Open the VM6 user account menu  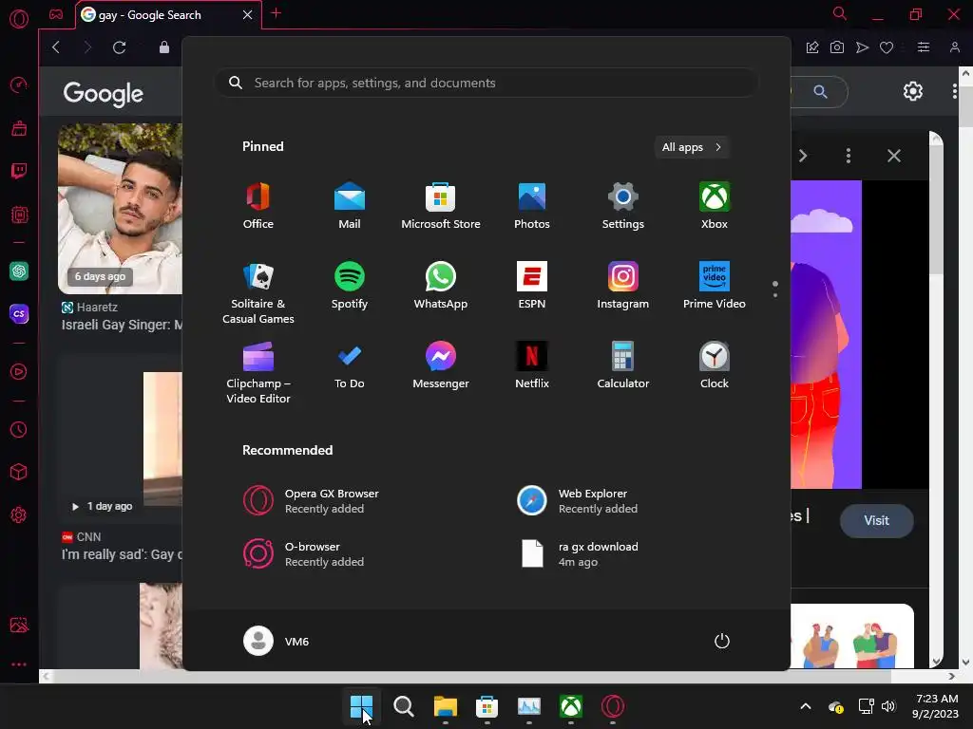point(277,641)
